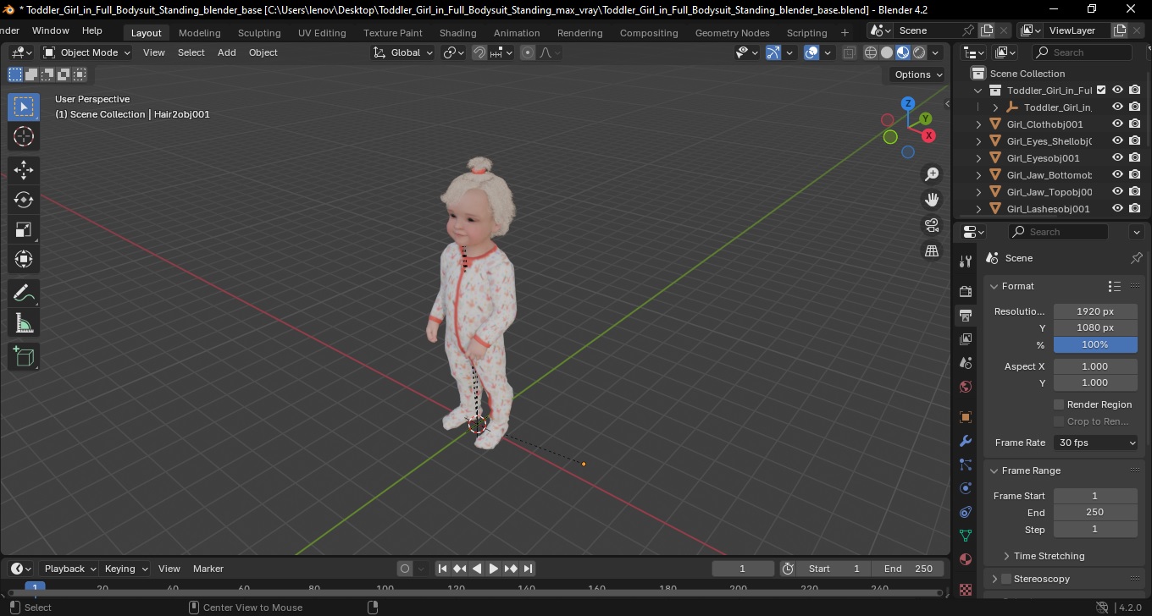Open the Tool properties tab
Viewport: 1152px width, 616px height.
tap(966, 261)
